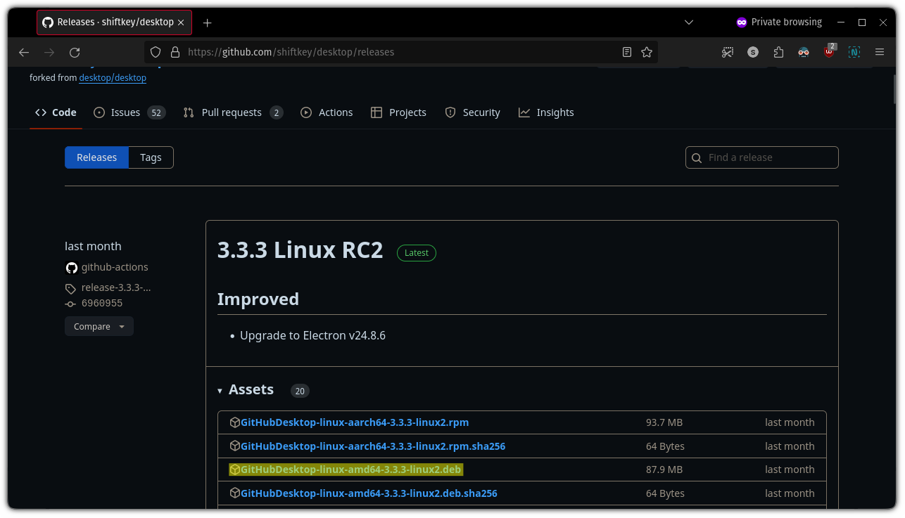Bookmark the page using the star icon

click(x=645, y=52)
